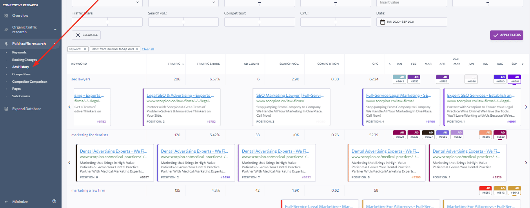Remove the Keyword filter chip

(85, 49)
